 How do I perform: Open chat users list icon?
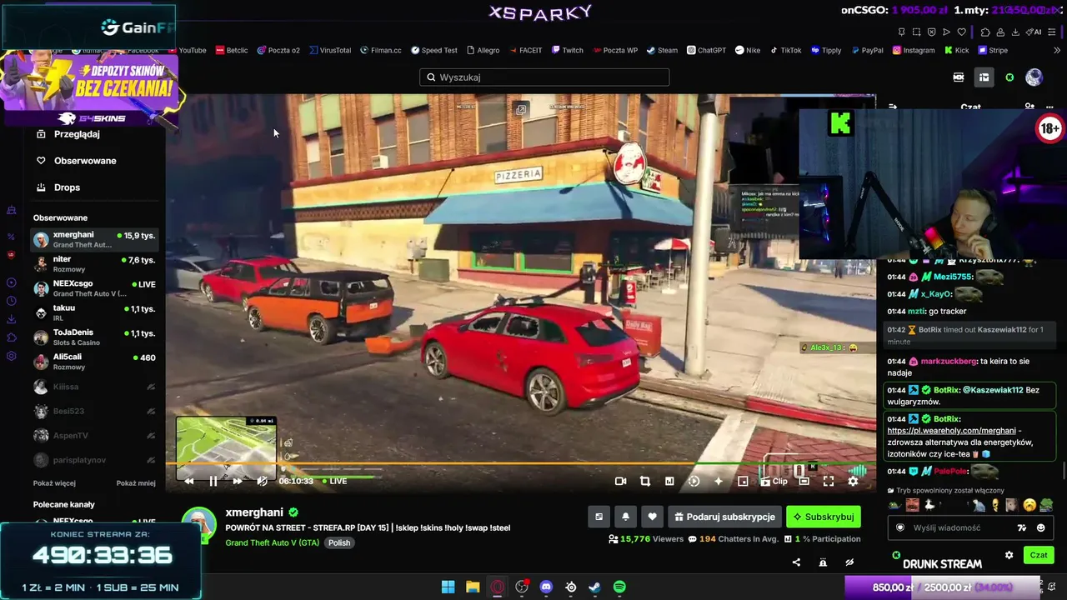[x=1029, y=107]
